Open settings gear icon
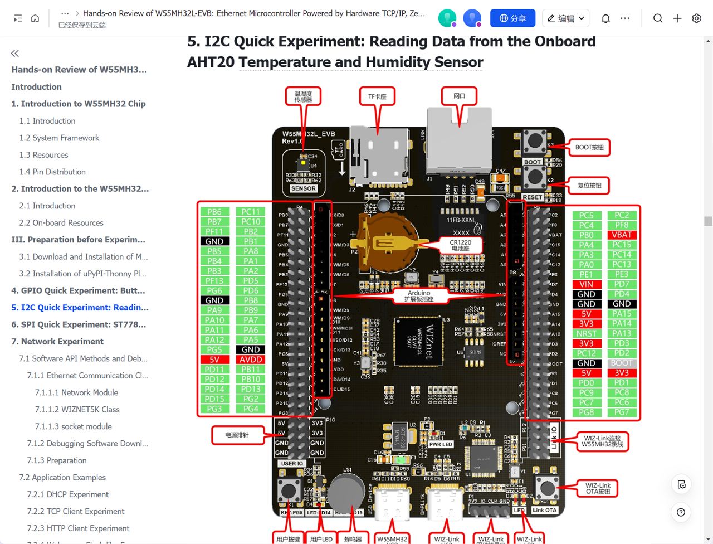713x544 pixels. (x=696, y=18)
